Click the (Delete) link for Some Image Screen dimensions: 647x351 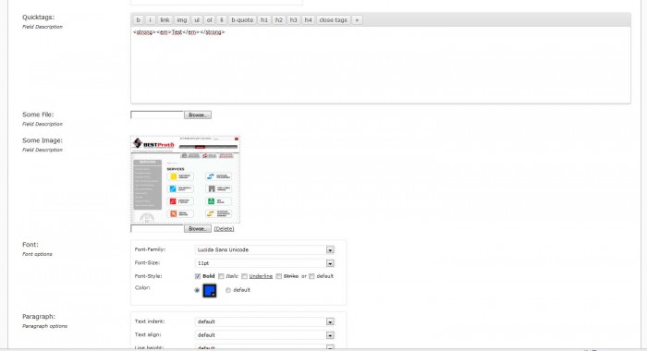click(x=224, y=228)
